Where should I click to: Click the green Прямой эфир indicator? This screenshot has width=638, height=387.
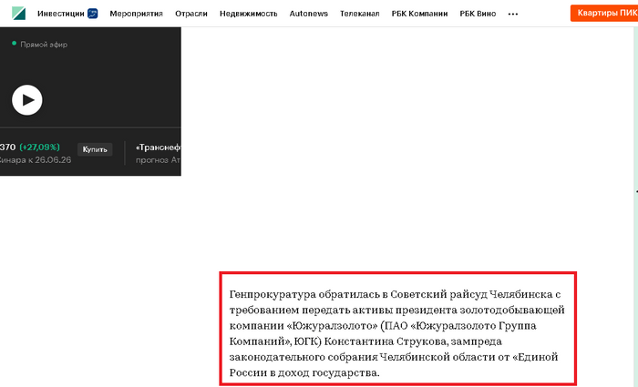point(14,44)
